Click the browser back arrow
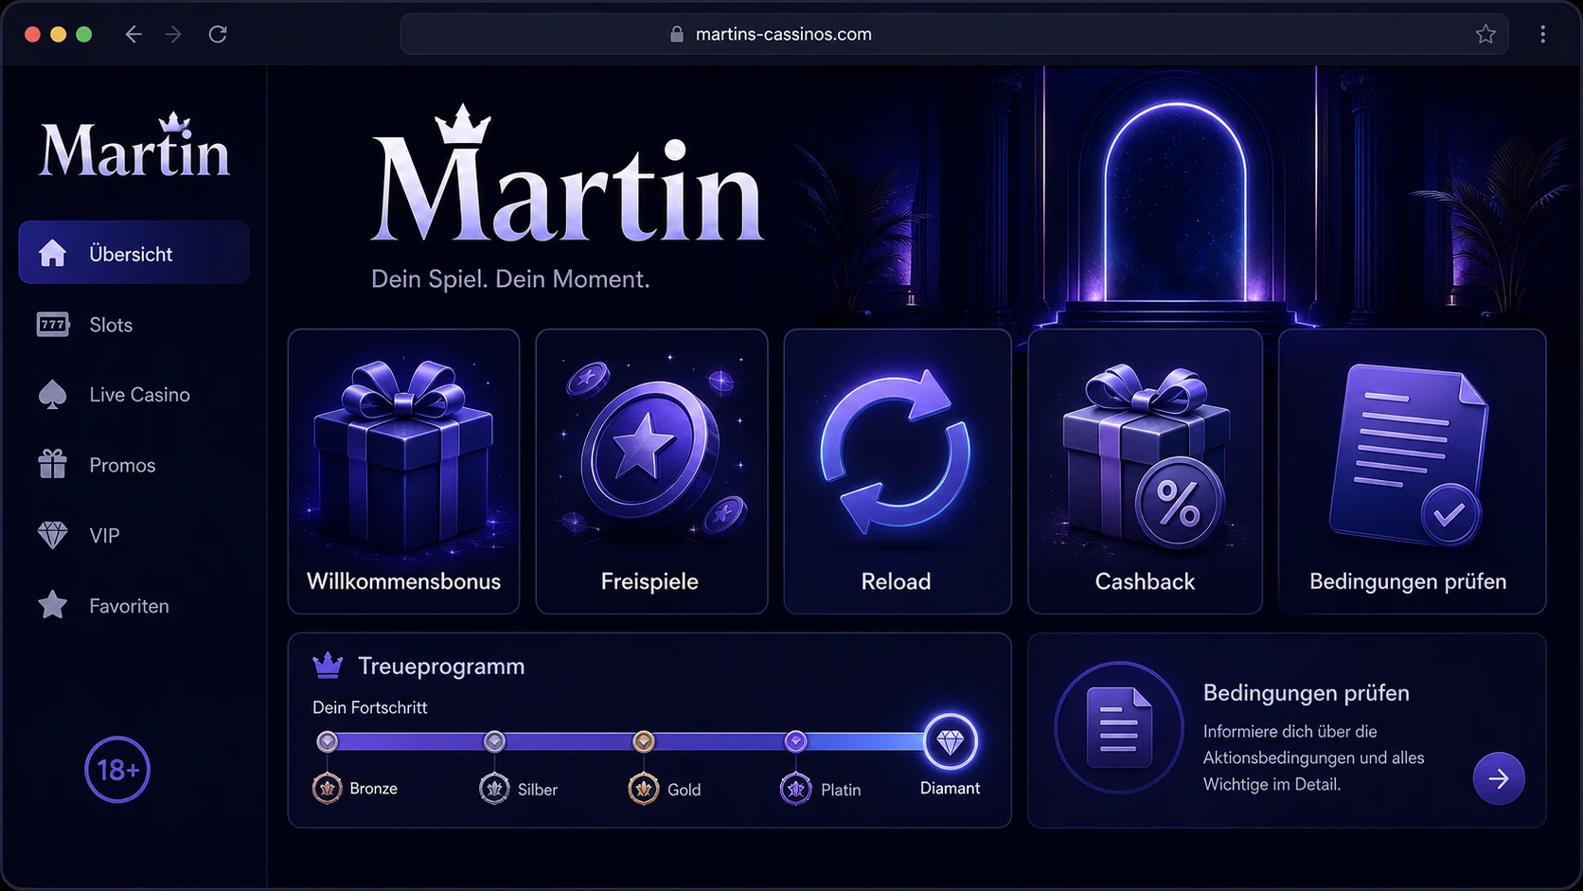 coord(133,34)
